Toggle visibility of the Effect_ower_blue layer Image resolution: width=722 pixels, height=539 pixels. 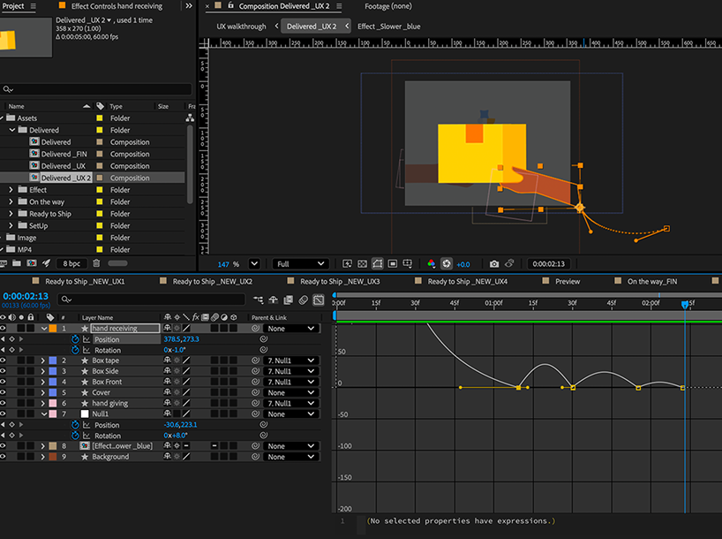coord(4,446)
